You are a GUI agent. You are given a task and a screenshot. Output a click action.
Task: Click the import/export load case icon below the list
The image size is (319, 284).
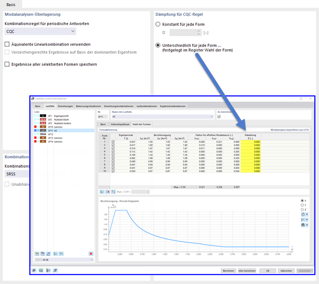pos(48,254)
